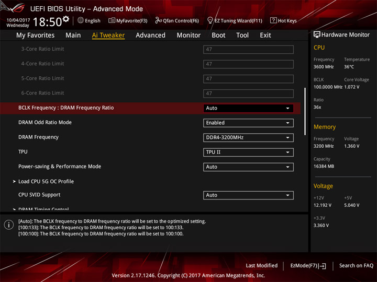377x282 pixels.
Task: Click +12V value 12.192 V
Action: pos(323,205)
